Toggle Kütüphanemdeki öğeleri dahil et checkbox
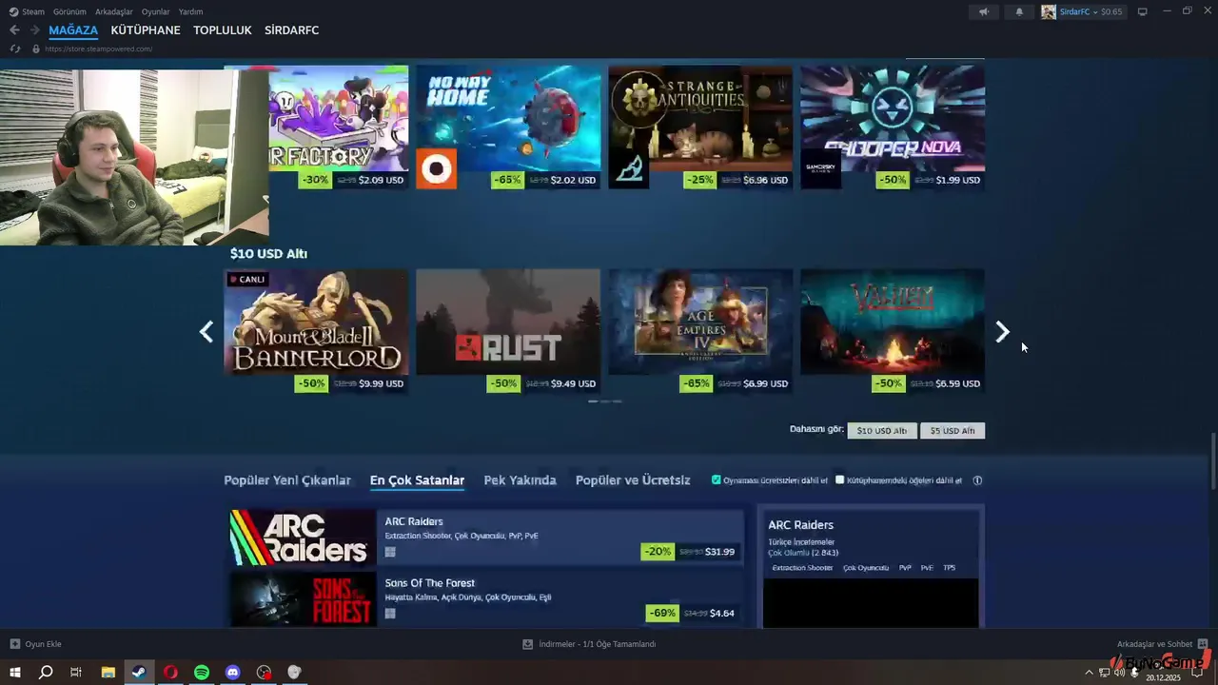The width and height of the screenshot is (1218, 685). (x=839, y=480)
